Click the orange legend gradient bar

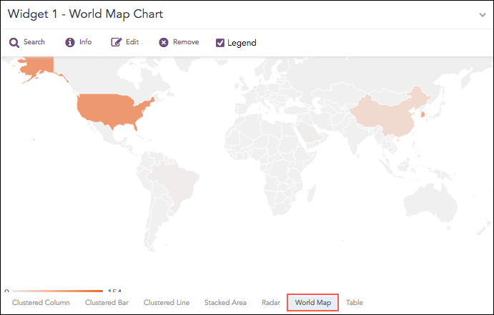pos(57,291)
